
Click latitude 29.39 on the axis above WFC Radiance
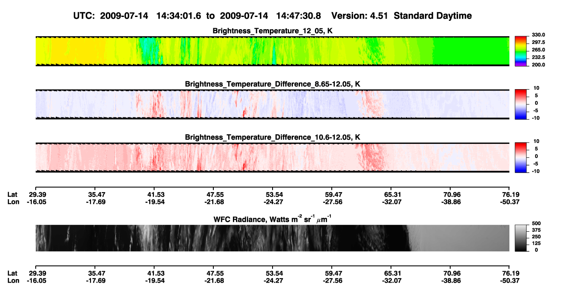[x=37, y=194]
